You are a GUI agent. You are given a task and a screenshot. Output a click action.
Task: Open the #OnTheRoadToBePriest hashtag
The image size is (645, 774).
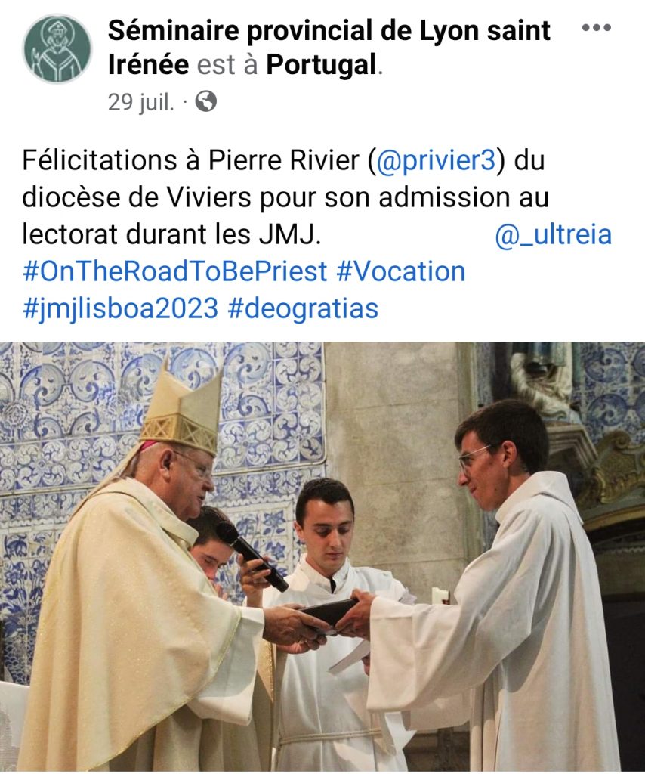coord(175,271)
